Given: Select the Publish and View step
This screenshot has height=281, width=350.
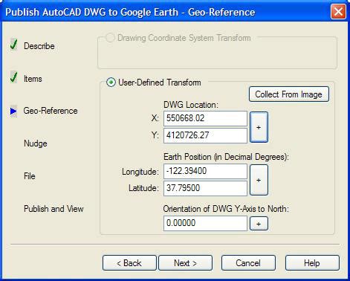Looking at the screenshot, I should pyautogui.click(x=54, y=209).
